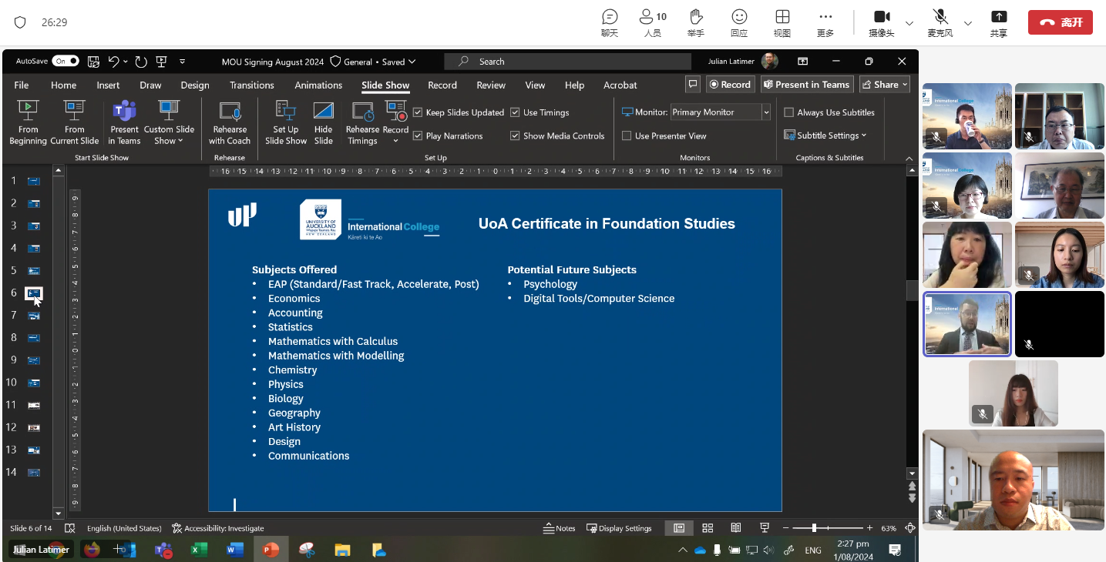Leave the meeting with 离开 button
1106x562 pixels.
coord(1061,22)
